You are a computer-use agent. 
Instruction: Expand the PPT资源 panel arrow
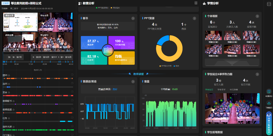click(x=194, y=18)
